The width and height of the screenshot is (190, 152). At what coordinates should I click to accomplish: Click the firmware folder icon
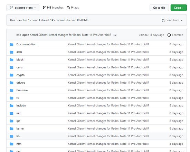pos(12,90)
